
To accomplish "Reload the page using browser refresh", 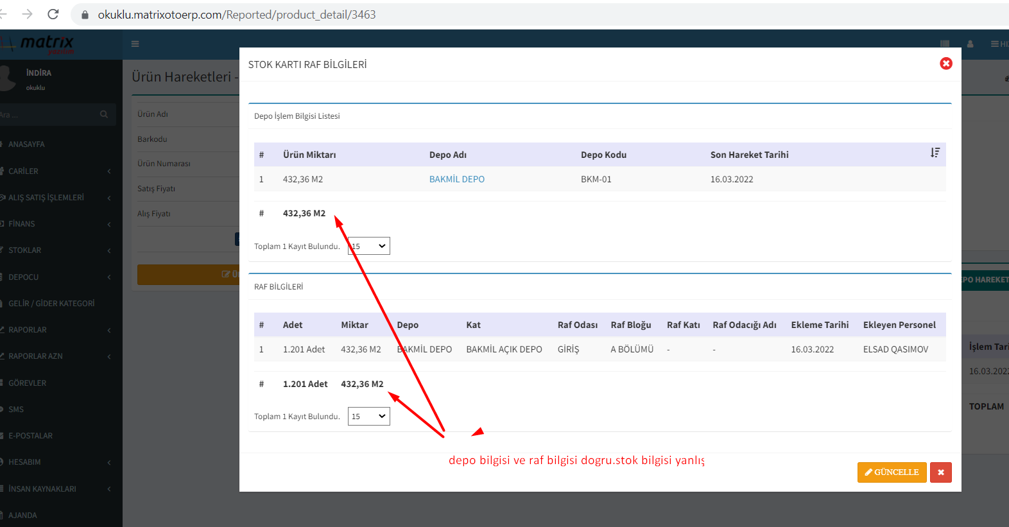I will click(53, 14).
